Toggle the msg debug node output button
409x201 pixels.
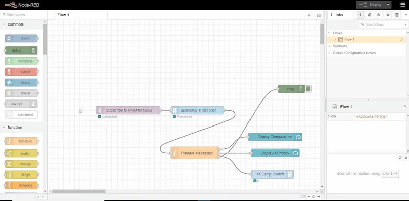pos(308,89)
